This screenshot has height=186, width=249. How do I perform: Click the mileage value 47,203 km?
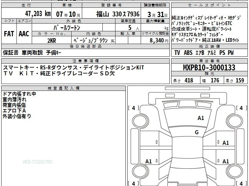tap(38, 14)
